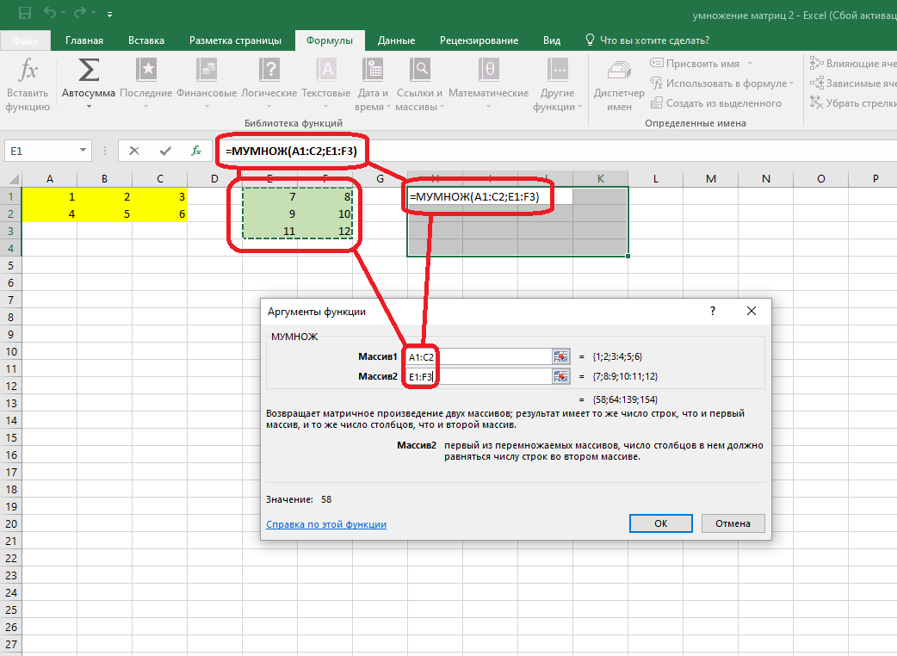Switch to the Разметка страницы tab
This screenshot has width=897, height=656.
(x=235, y=40)
